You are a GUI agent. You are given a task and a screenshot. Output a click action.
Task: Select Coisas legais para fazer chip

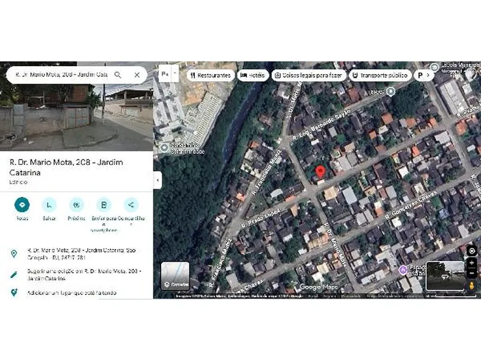308,75
